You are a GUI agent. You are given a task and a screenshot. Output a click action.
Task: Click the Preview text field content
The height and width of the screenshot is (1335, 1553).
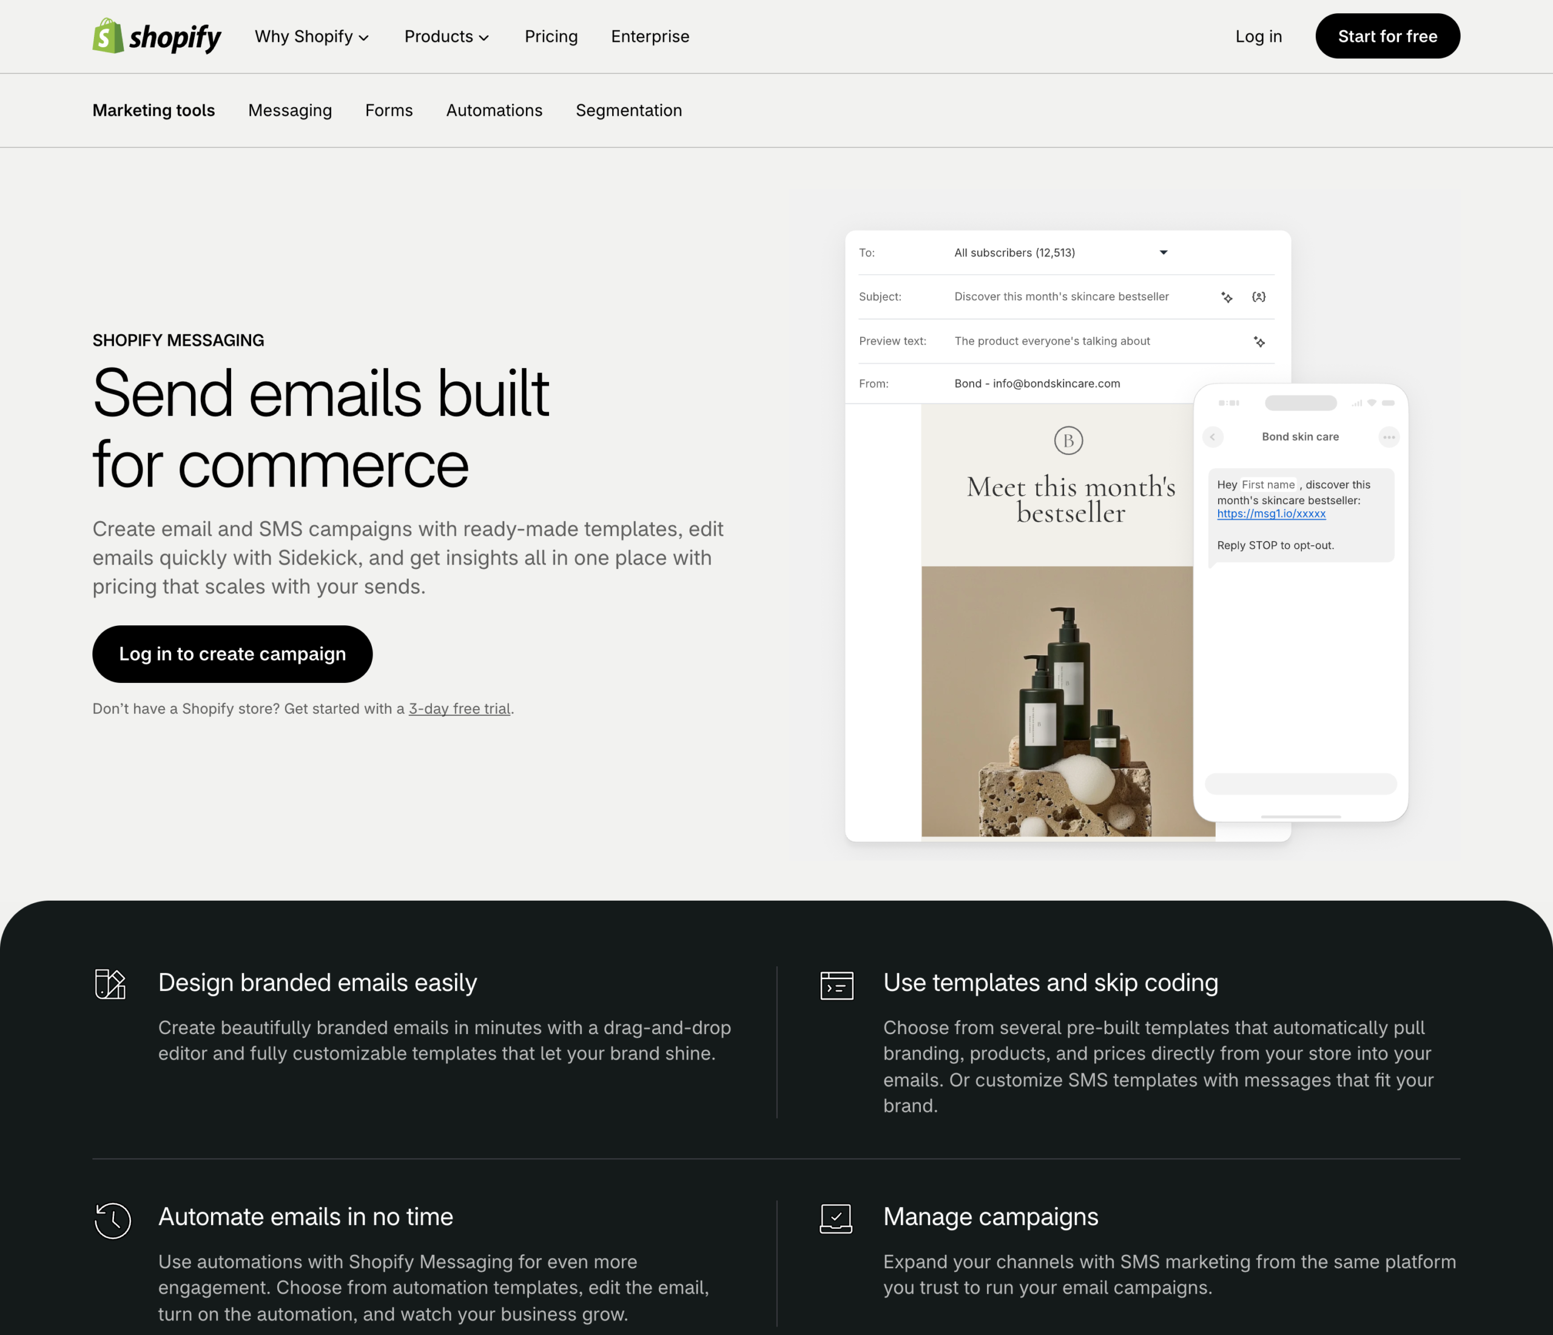(1051, 341)
